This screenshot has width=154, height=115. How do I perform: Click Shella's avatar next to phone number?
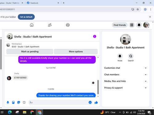pyautogui.click(x=9, y=78)
